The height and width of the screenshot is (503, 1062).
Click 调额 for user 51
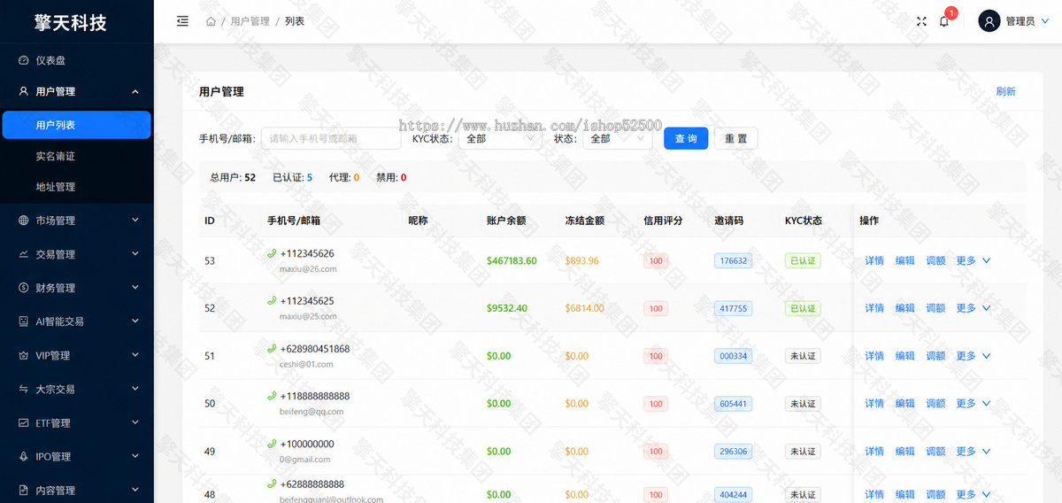tap(935, 356)
